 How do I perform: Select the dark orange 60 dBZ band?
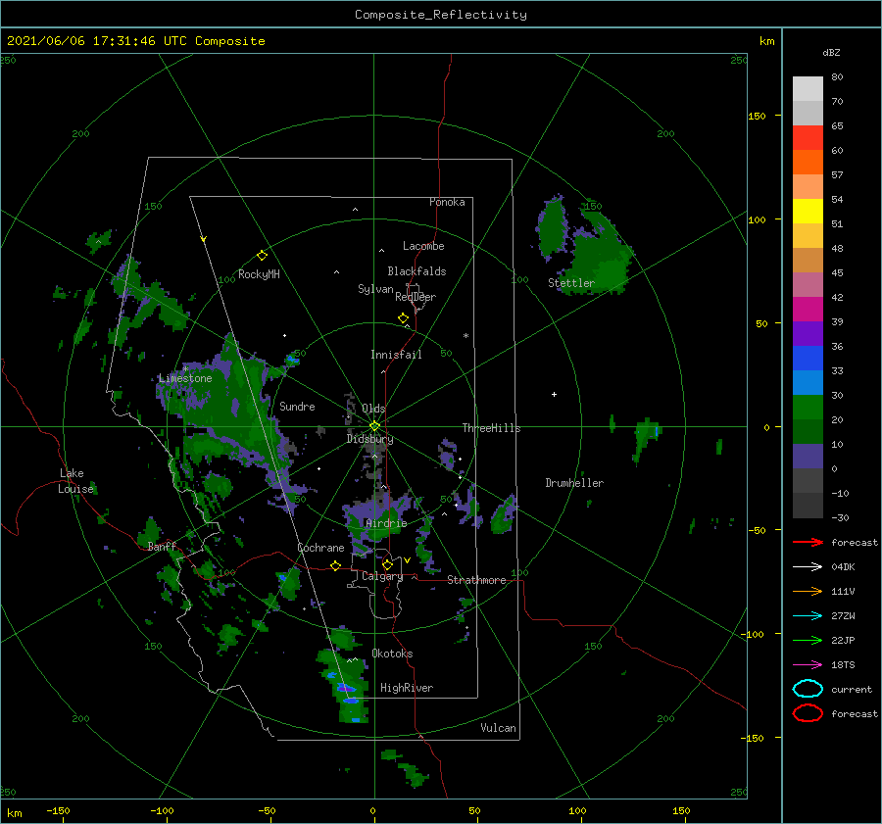[808, 162]
